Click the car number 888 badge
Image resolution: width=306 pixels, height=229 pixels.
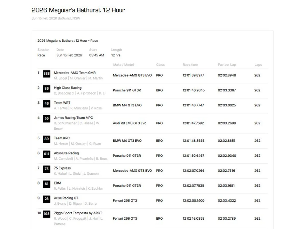(x=47, y=74)
